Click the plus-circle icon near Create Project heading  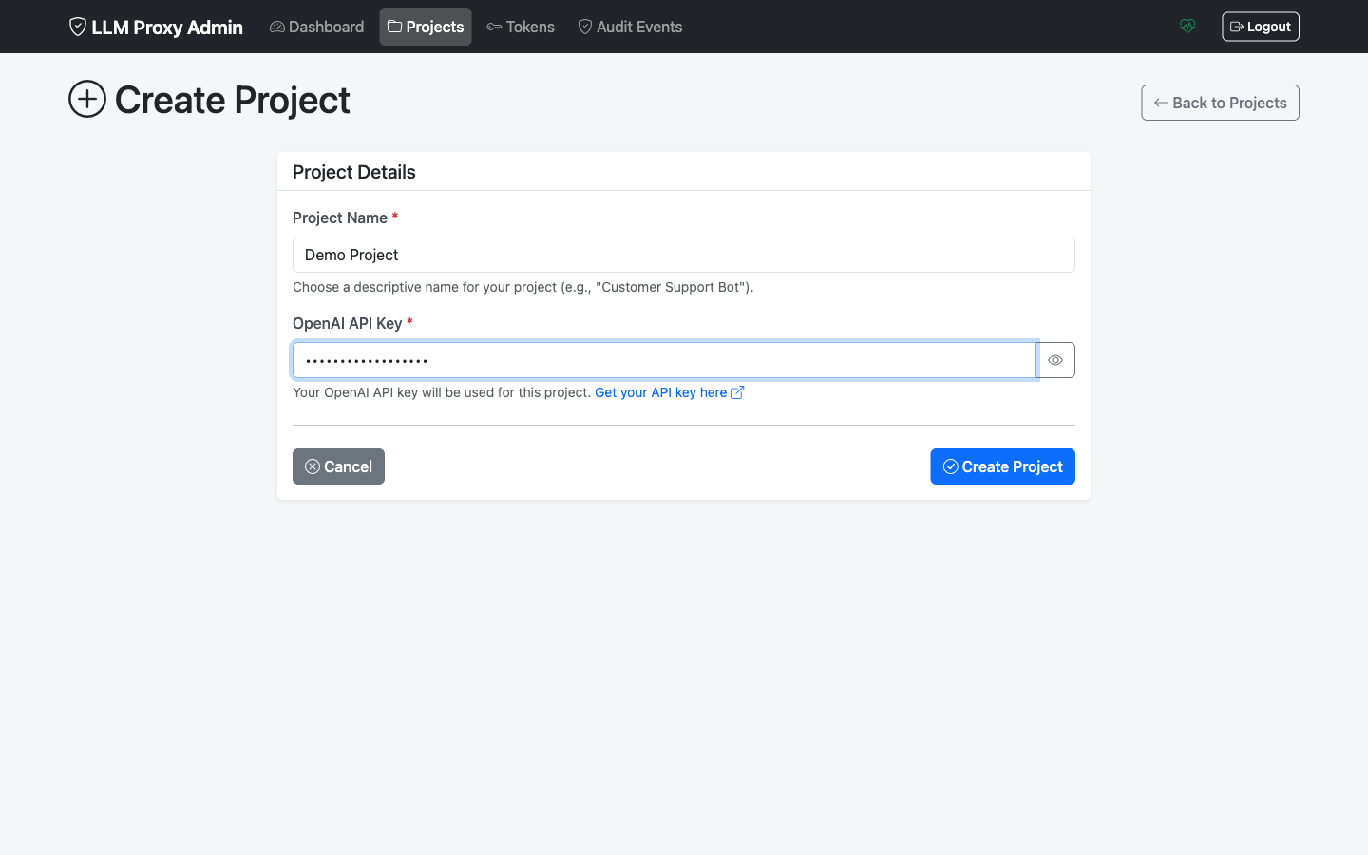tap(86, 99)
